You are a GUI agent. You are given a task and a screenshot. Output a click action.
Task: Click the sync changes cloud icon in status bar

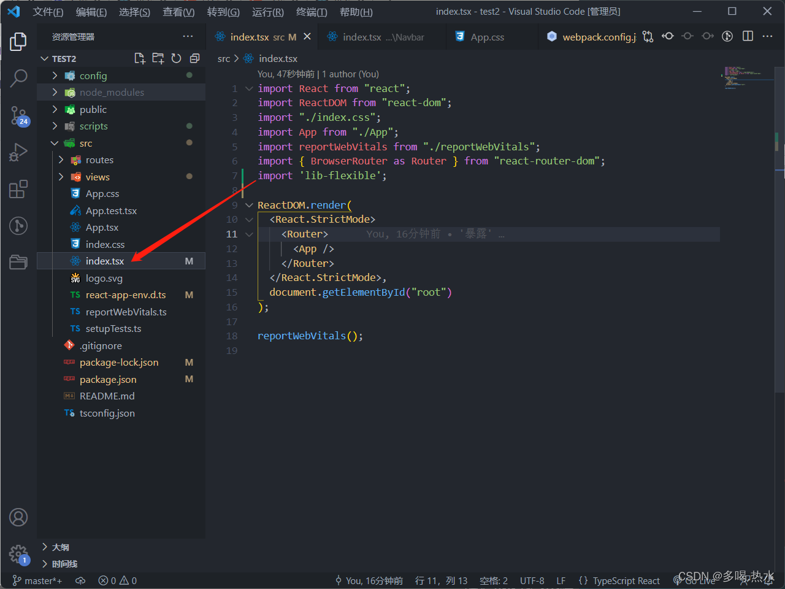click(80, 580)
